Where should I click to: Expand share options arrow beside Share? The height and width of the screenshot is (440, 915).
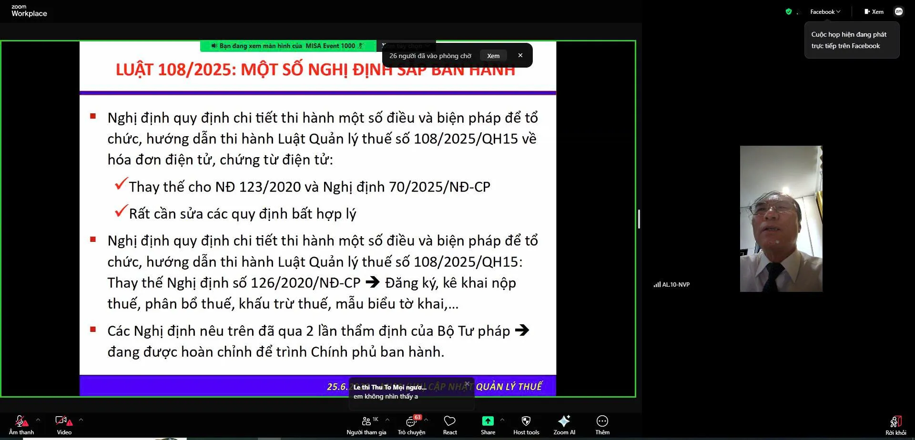[502, 420]
